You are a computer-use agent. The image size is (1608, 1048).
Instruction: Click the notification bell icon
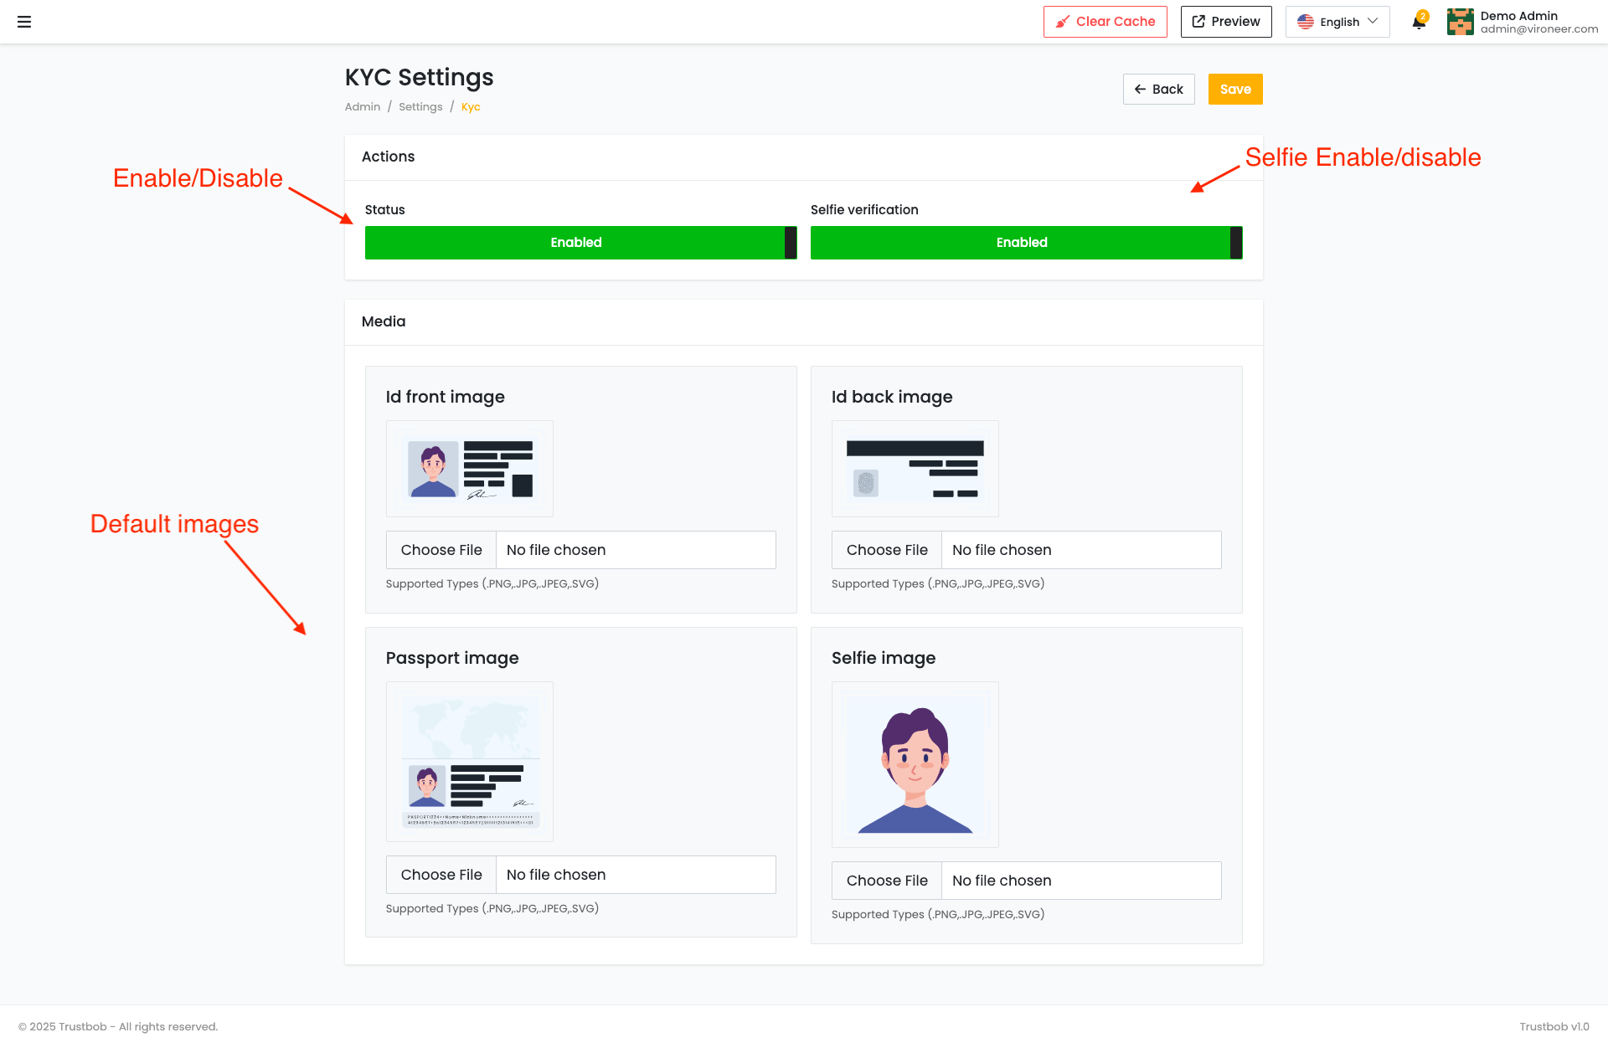[x=1419, y=23]
